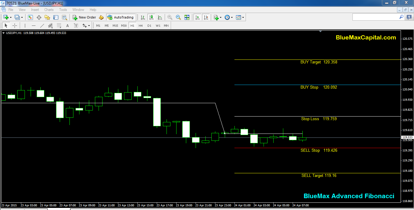Show the Navigator panel
The image size is (414, 210).
[47, 17]
